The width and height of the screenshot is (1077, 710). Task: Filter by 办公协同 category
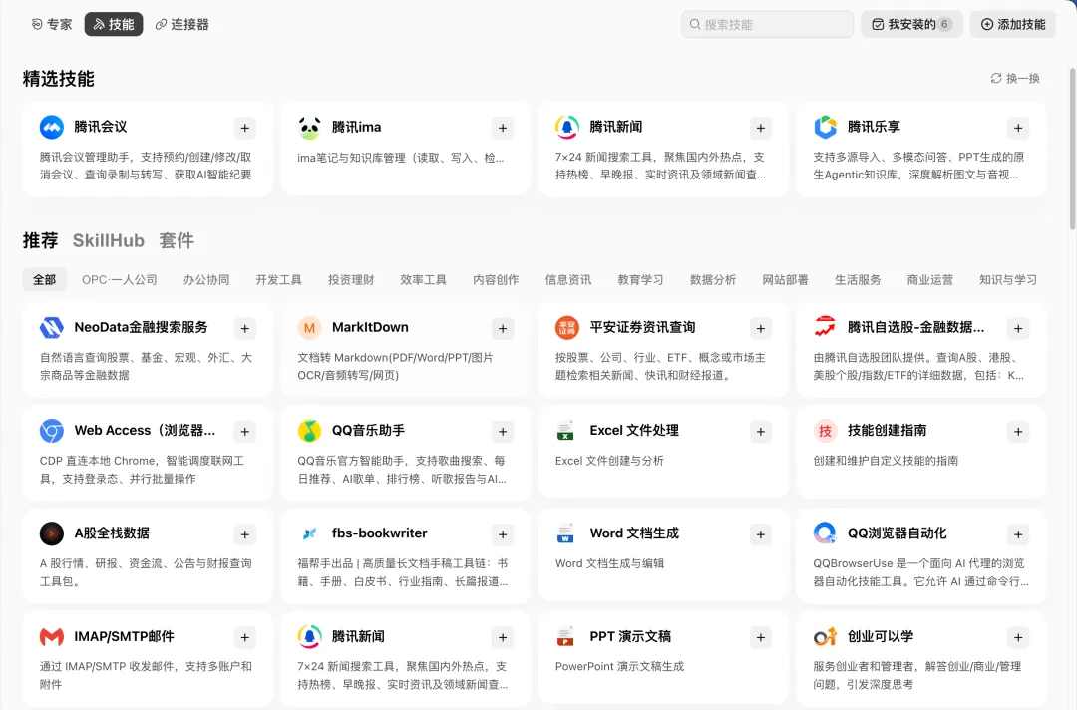click(x=206, y=279)
